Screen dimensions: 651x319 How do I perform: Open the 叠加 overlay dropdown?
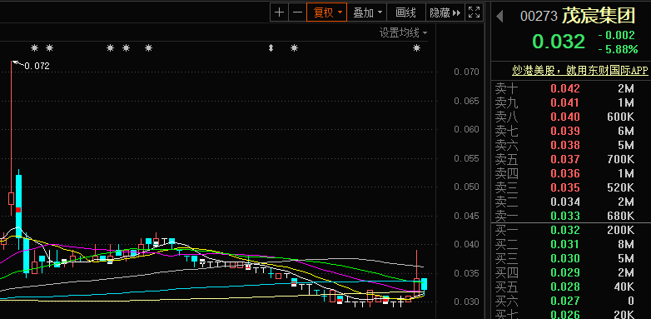pos(367,12)
